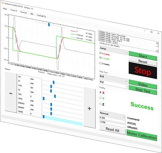
Task: Toggle the X Enable checkbox
Action: (100, 53)
